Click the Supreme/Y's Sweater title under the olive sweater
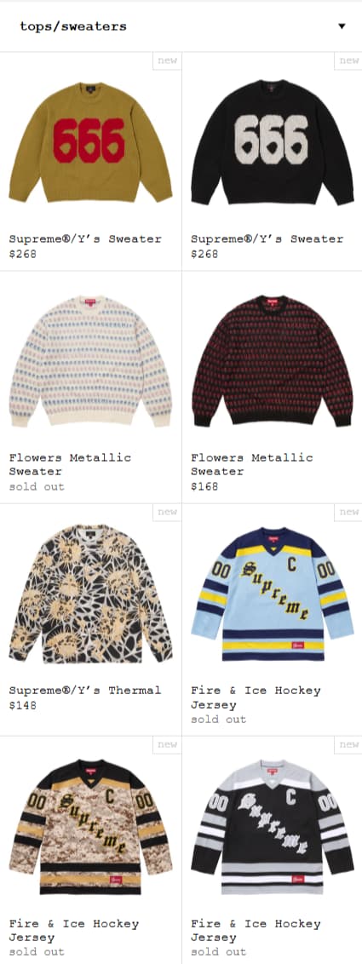Viewport: 362px width, 964px height. (85, 239)
